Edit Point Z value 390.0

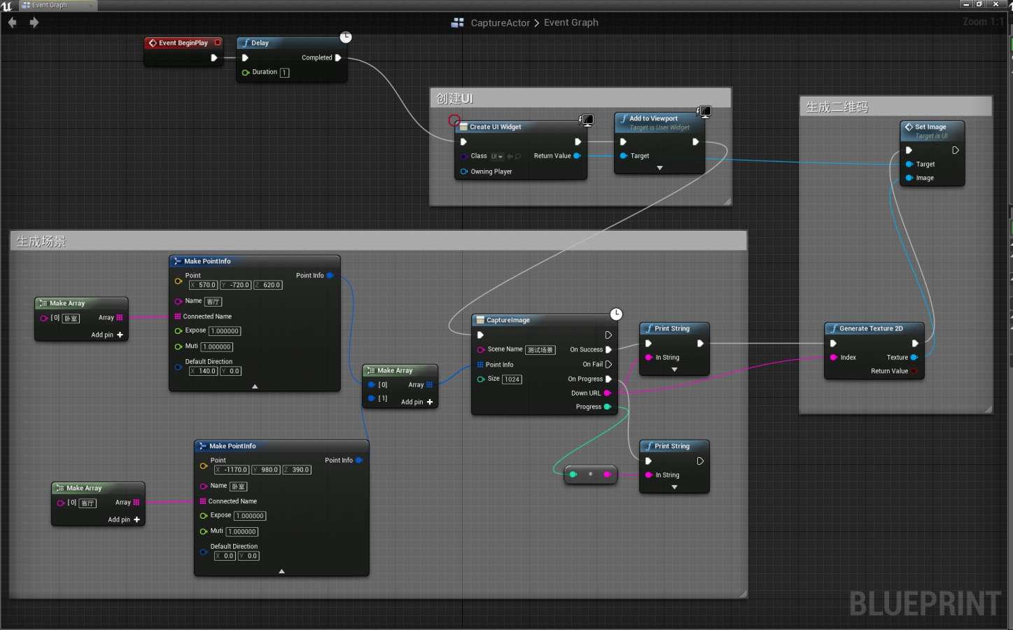tap(297, 470)
